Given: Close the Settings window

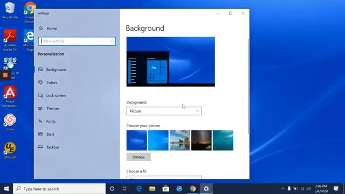Looking at the screenshot, I should point(243,13).
